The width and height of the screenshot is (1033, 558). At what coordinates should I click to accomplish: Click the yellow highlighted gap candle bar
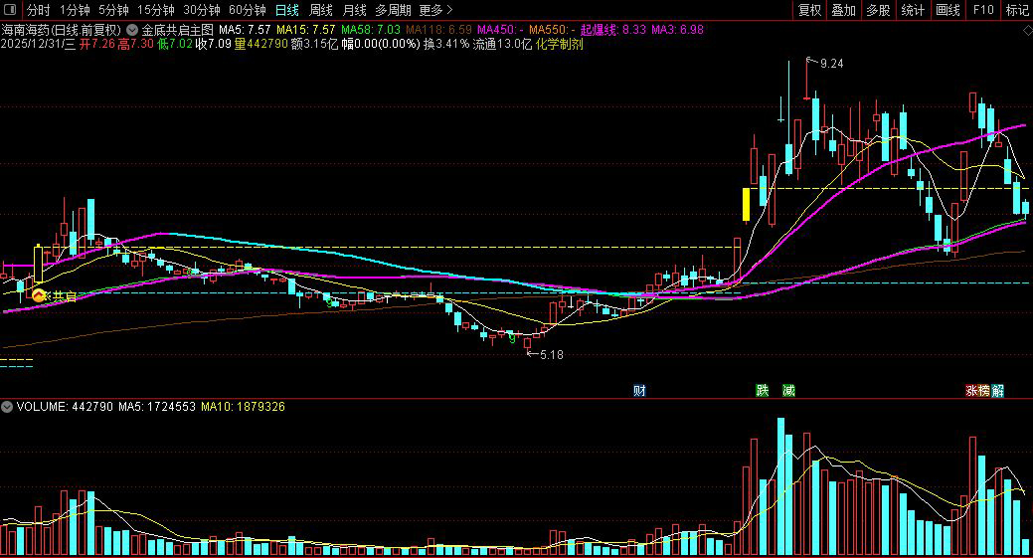pyautogui.click(x=747, y=204)
